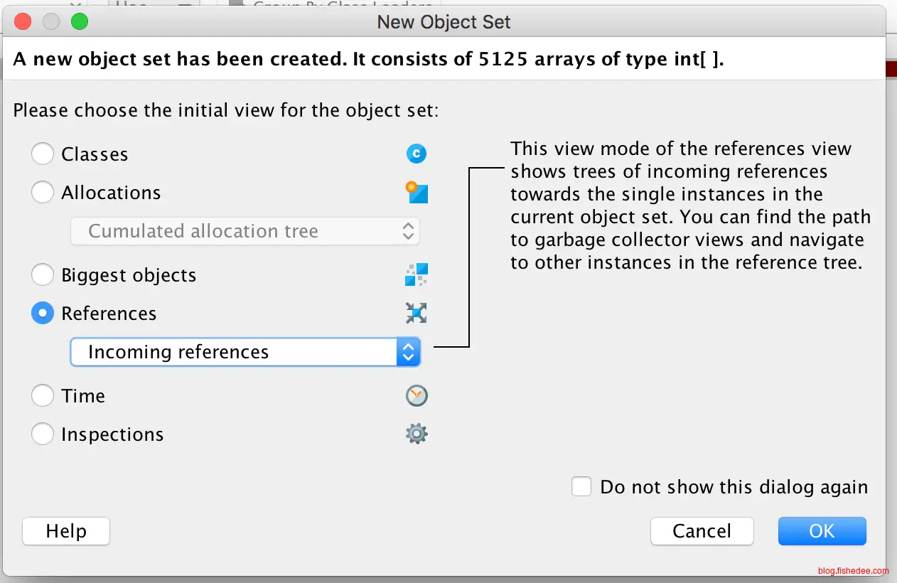Select the Classes radio button
This screenshot has width=897, height=583.
coord(43,154)
